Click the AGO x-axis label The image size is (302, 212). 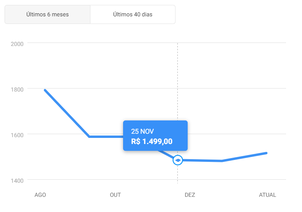(x=40, y=195)
